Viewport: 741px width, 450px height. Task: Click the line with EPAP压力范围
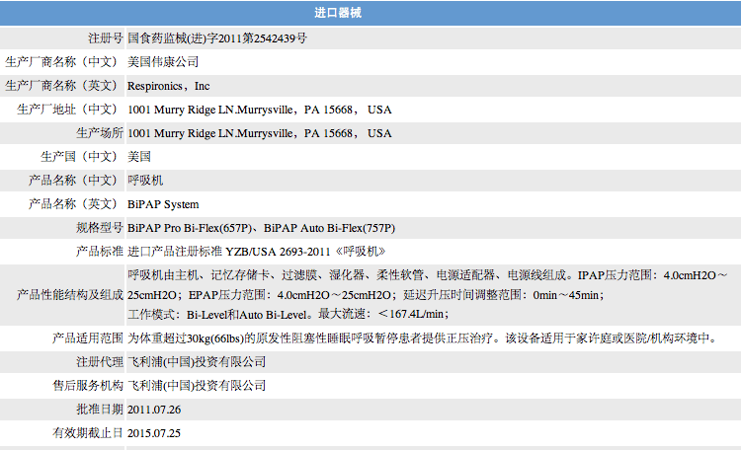tap(366, 295)
